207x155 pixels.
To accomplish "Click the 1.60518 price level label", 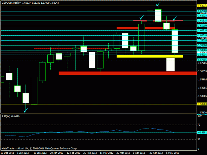I will point(202,30).
